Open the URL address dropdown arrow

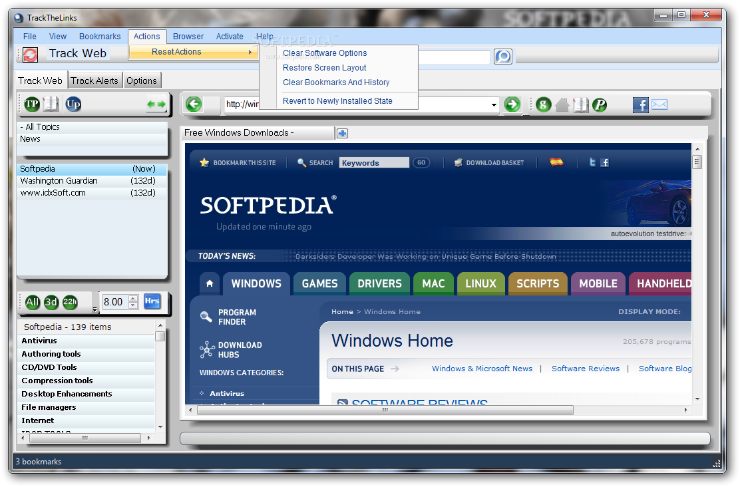494,104
